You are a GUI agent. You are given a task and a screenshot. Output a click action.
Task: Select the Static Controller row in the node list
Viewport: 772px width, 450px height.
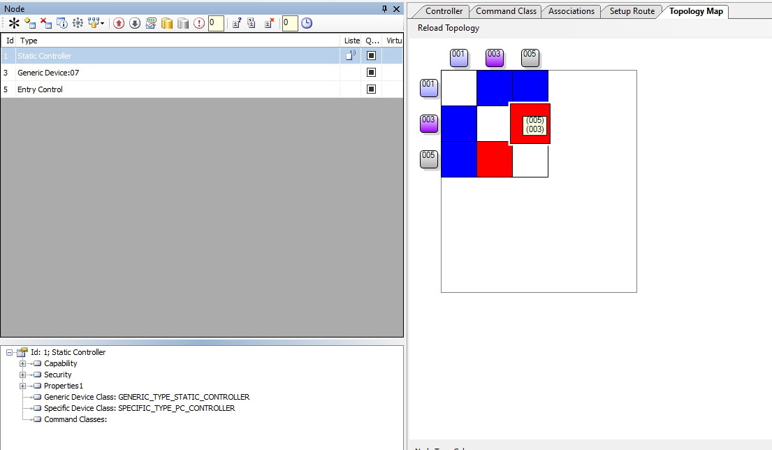coord(202,56)
